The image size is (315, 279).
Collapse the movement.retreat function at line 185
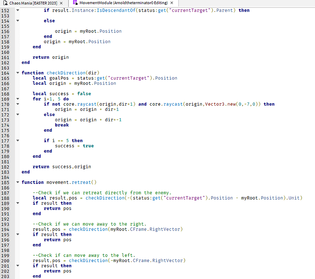click(17, 182)
